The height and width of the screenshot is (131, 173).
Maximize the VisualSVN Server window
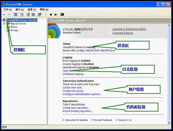[164, 5]
